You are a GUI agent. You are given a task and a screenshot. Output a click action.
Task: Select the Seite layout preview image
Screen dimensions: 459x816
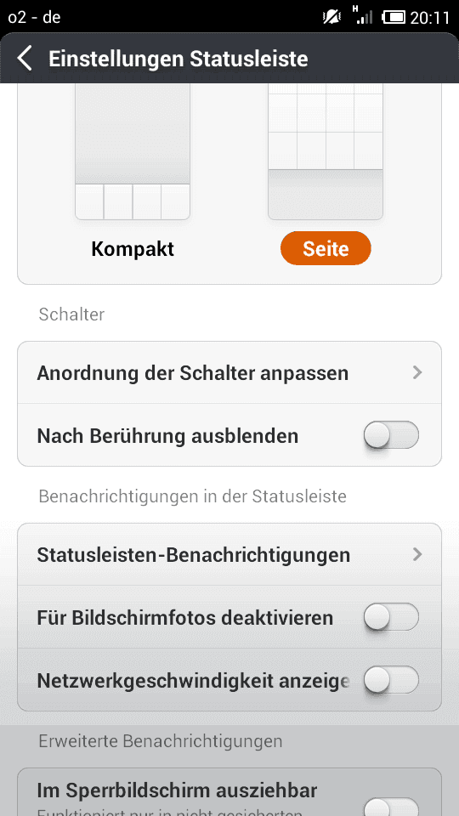click(x=326, y=151)
